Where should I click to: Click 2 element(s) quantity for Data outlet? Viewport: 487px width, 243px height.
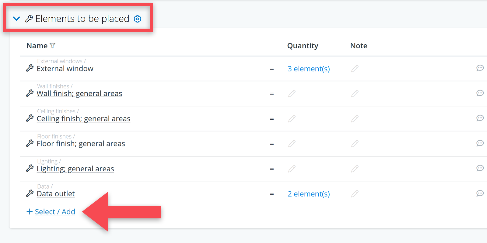[309, 194]
